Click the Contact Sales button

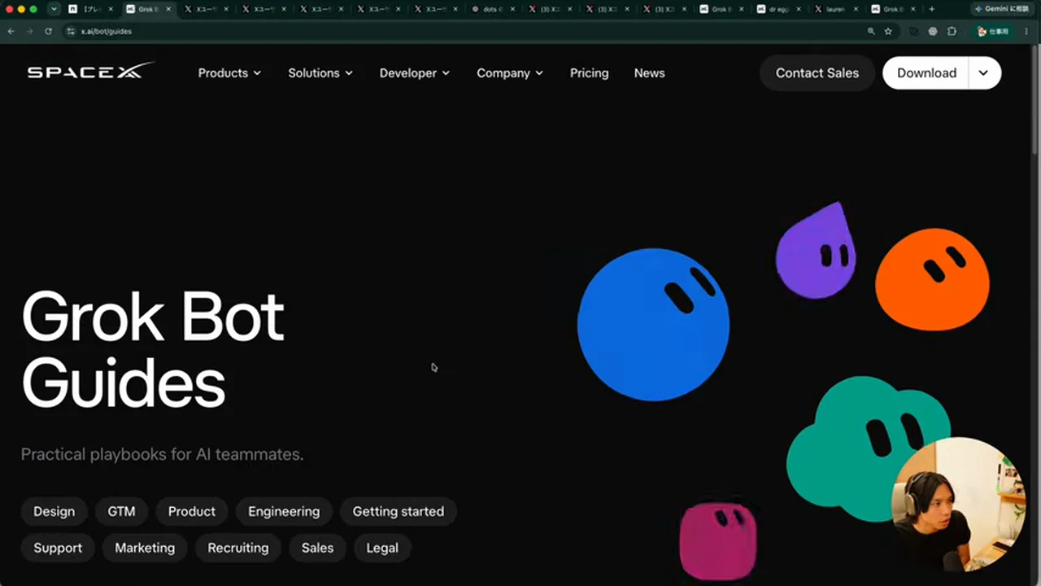[x=817, y=72]
